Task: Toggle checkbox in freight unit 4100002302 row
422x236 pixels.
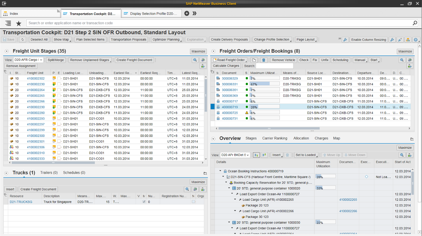Action: pyautogui.click(x=59, y=78)
